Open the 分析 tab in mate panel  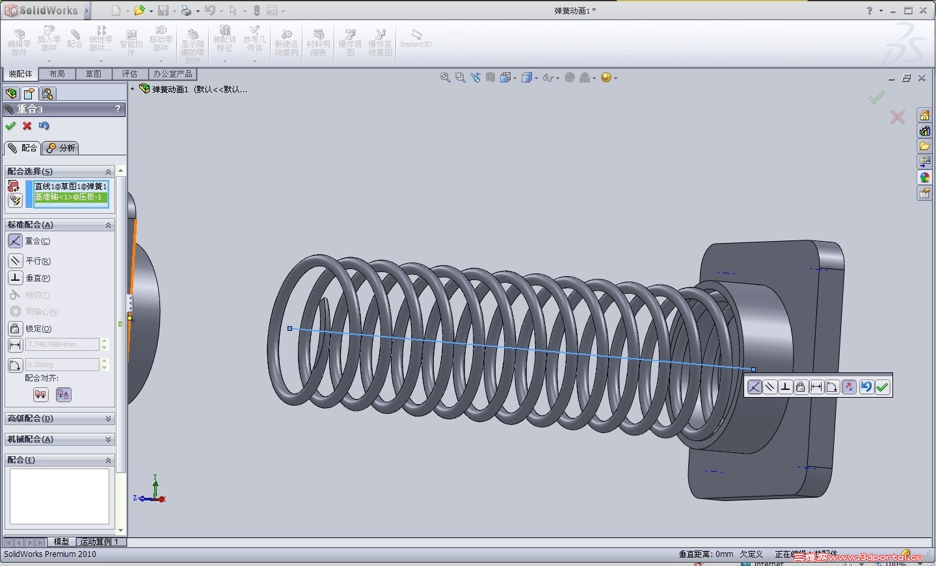(x=60, y=148)
